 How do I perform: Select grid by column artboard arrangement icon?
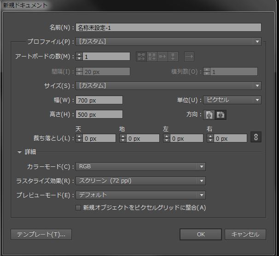pos(152,57)
